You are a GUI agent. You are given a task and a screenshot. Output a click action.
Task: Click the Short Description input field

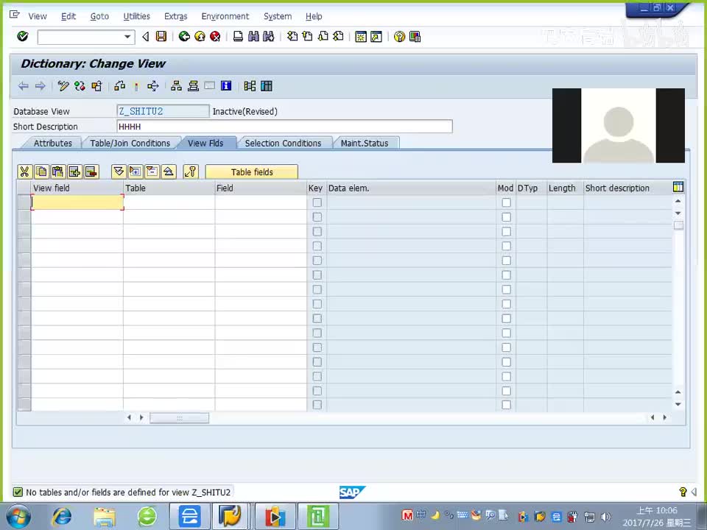pos(284,127)
